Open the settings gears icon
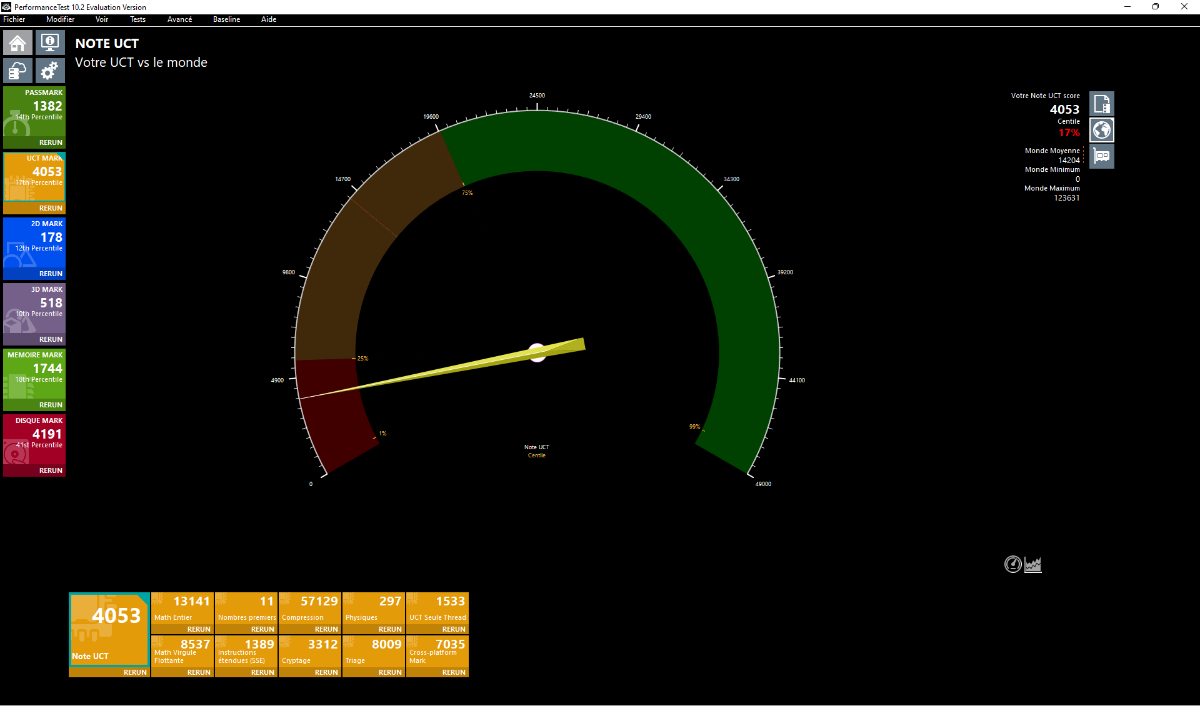This screenshot has width=1200, height=706. [50, 71]
